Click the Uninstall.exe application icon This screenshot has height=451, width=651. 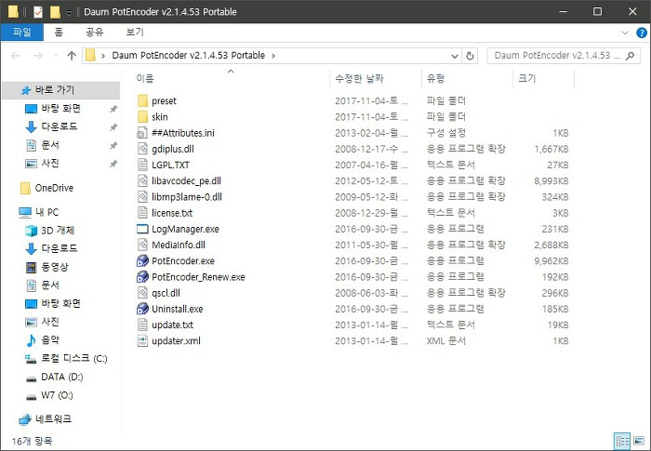[x=142, y=309]
